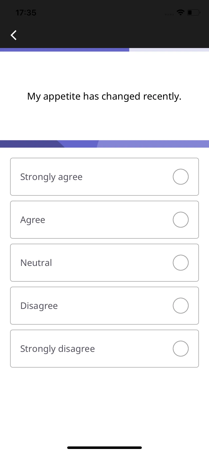The height and width of the screenshot is (453, 209).
Task: Tap the 17:35 clock in status bar
Action: point(26,12)
